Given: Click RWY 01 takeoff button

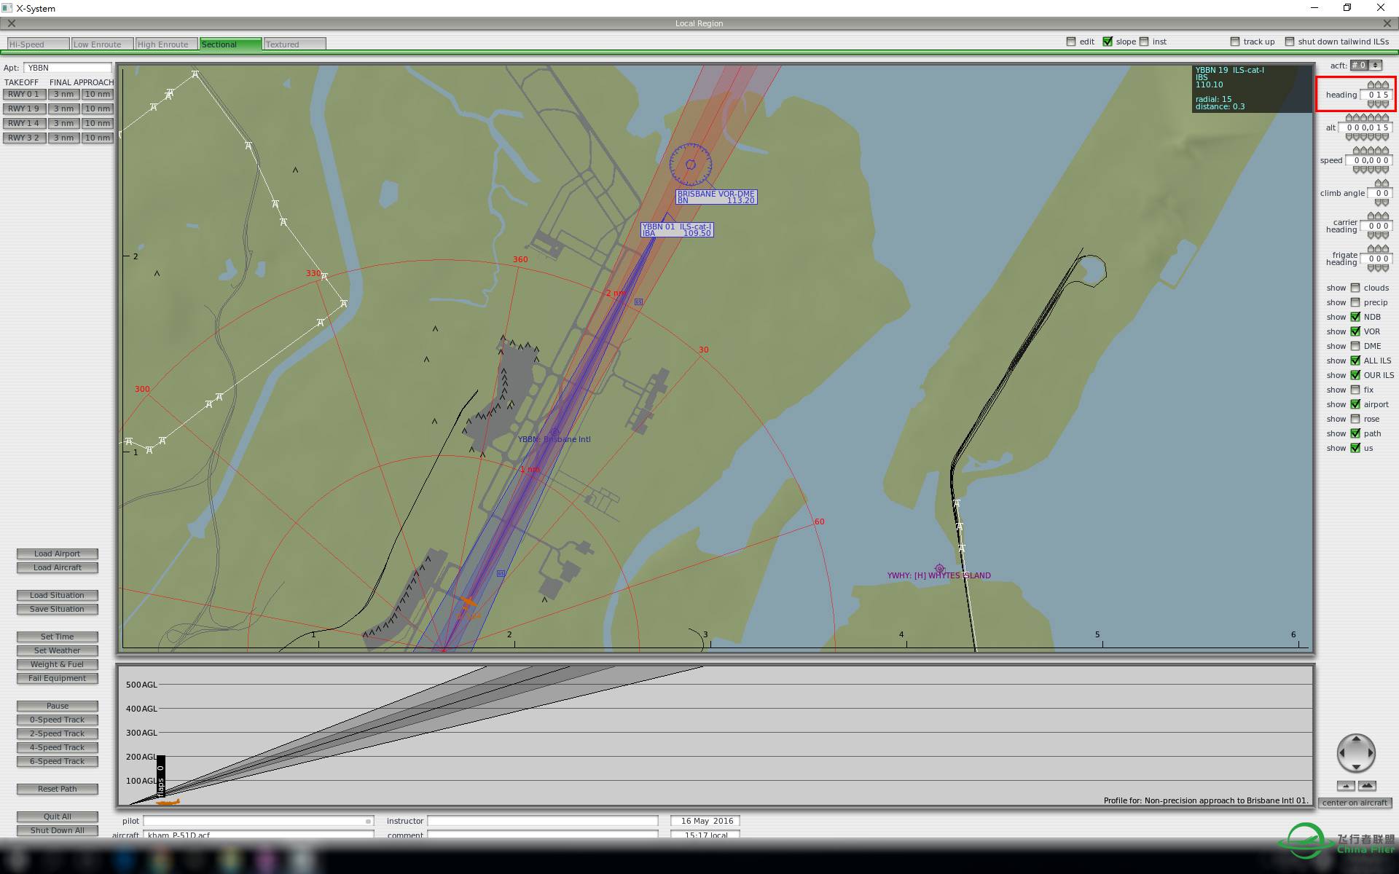Looking at the screenshot, I should point(24,94).
